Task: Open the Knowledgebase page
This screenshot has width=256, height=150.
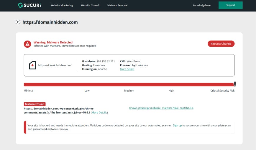Action: tap(202, 5)
